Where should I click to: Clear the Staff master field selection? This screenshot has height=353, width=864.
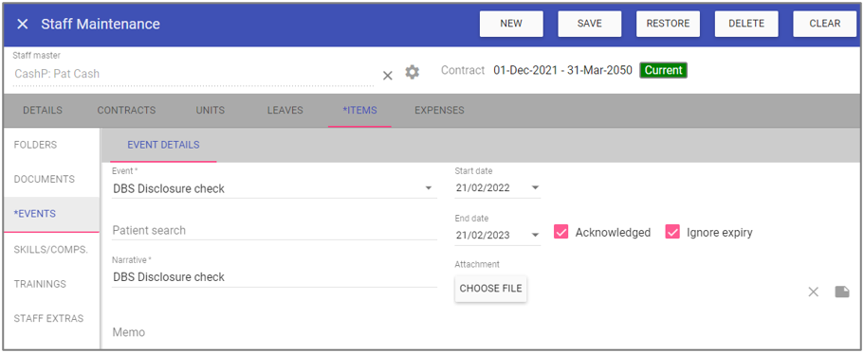coord(387,76)
